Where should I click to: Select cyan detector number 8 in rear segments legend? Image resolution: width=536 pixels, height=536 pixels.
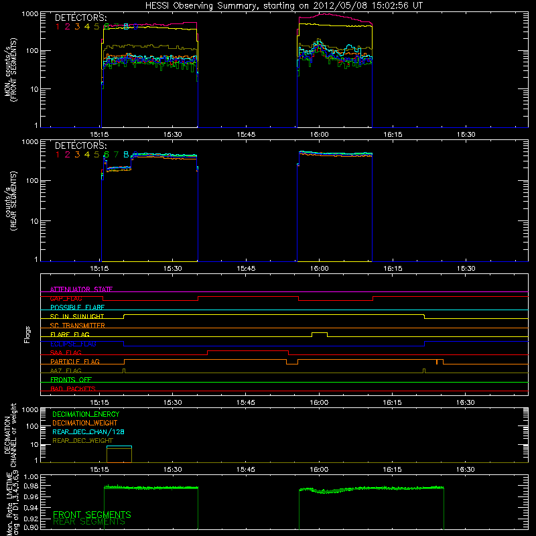tap(126, 155)
